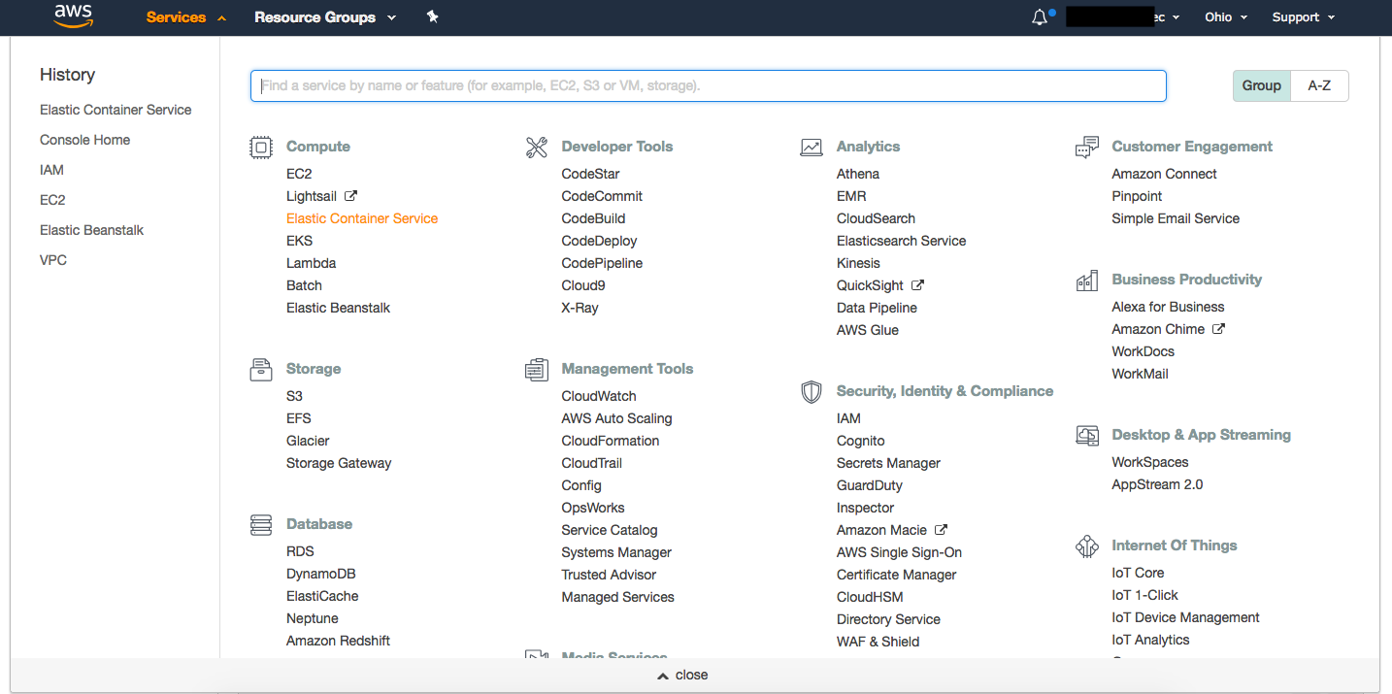
Task: Click the external link icon beside Amazon Macie
Action: pyautogui.click(x=941, y=530)
